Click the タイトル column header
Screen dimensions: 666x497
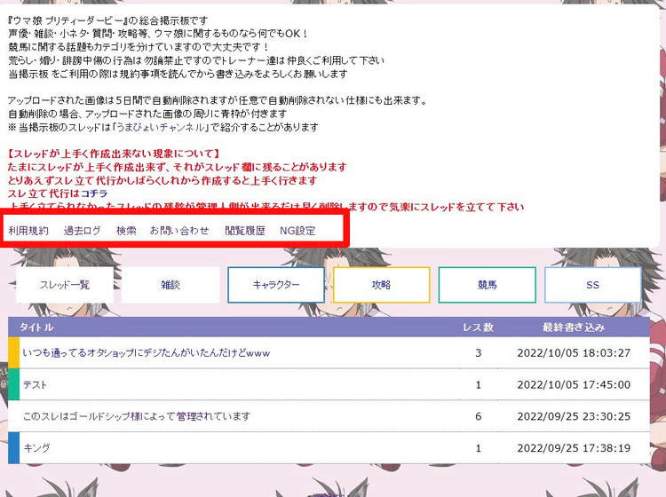click(x=36, y=327)
